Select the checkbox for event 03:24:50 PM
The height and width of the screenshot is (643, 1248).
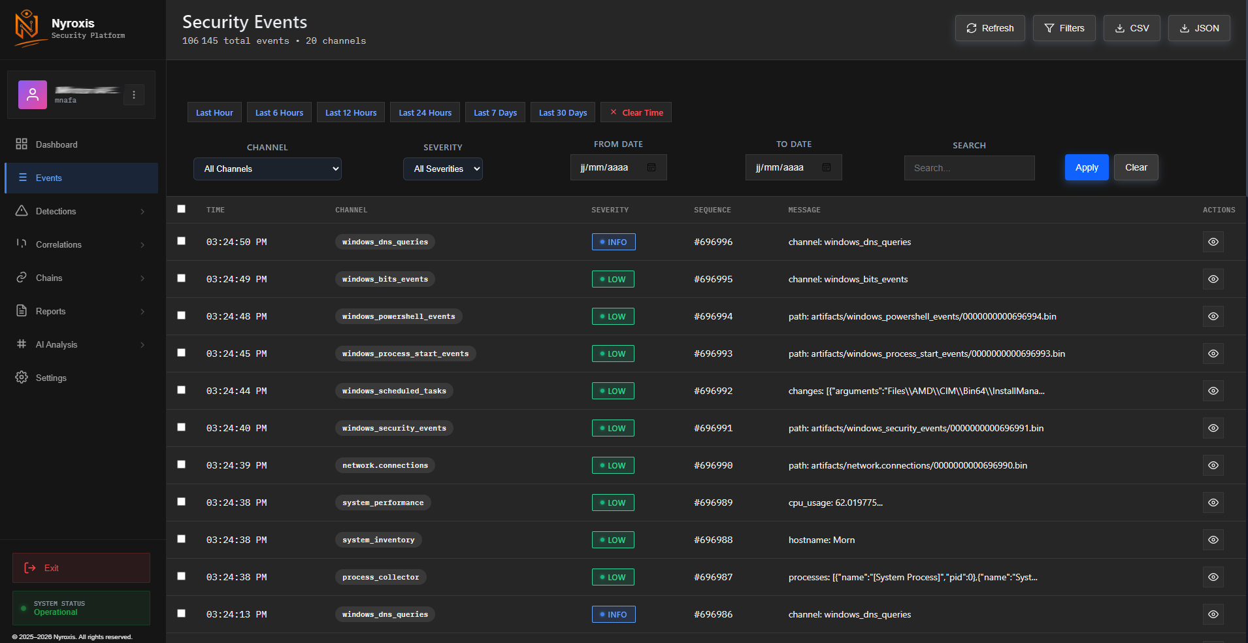(182, 241)
